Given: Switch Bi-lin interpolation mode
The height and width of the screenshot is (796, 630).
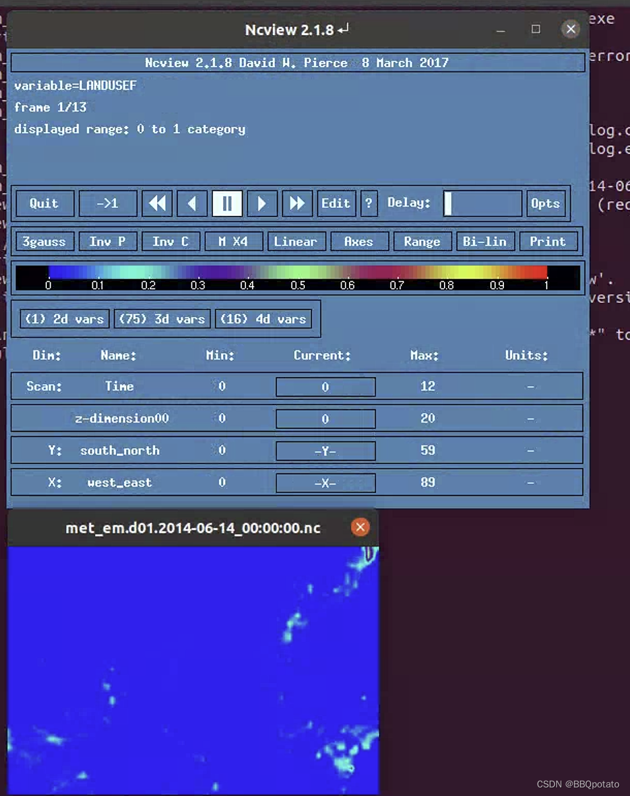Looking at the screenshot, I should pyautogui.click(x=485, y=242).
